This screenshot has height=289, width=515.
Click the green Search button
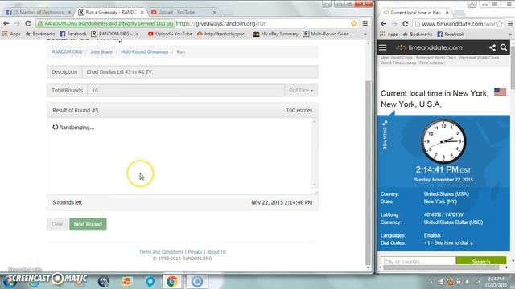(x=481, y=261)
